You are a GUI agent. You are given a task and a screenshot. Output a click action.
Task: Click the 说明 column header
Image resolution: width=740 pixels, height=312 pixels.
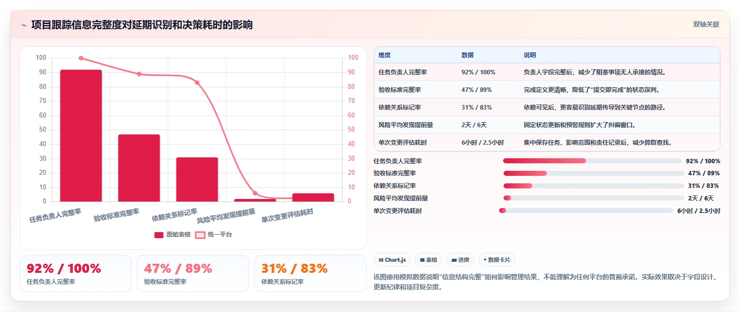[x=530, y=55]
